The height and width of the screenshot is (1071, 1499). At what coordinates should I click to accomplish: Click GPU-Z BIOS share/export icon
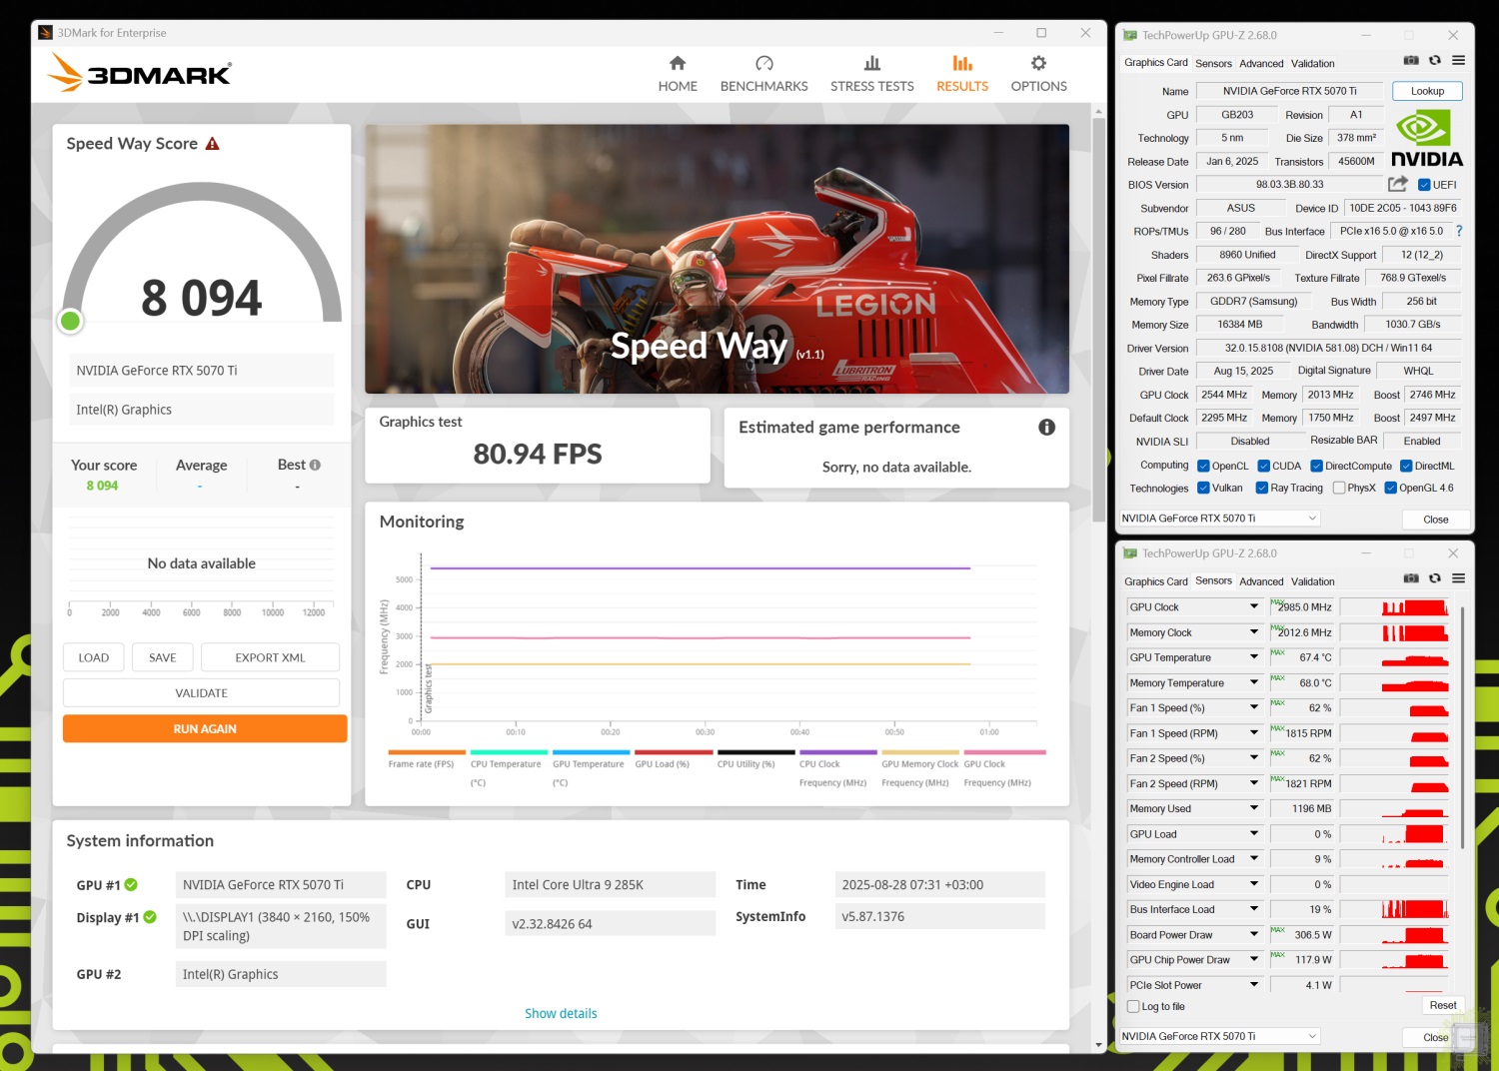coord(1397,184)
